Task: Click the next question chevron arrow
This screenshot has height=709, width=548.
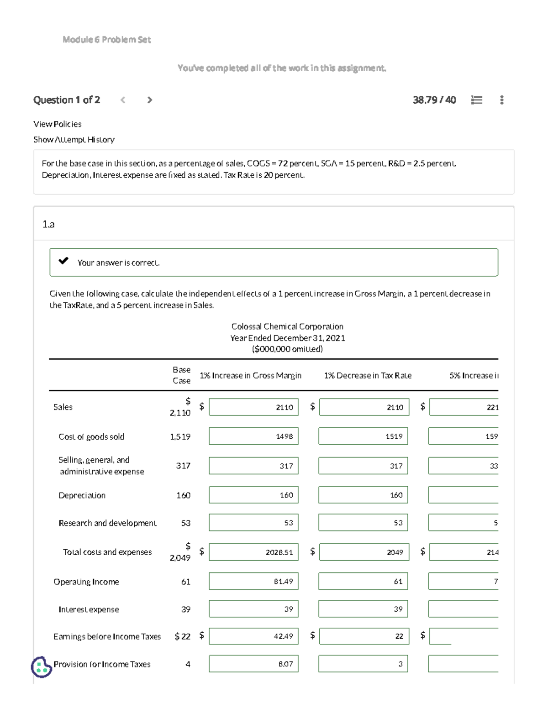Action: 150,100
